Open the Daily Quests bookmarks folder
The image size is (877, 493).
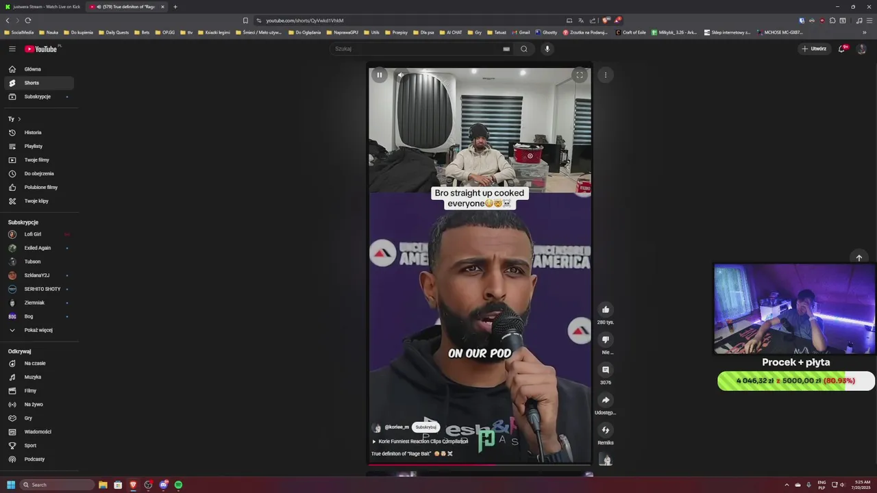[x=114, y=32]
